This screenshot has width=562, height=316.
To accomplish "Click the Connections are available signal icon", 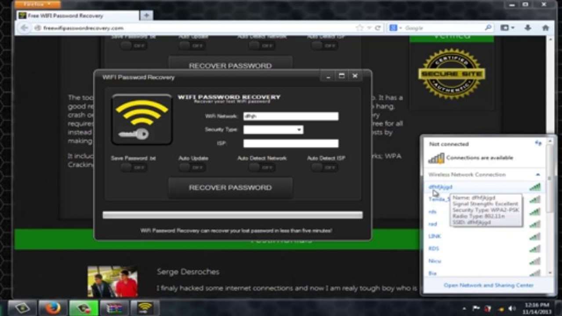I will [x=436, y=158].
